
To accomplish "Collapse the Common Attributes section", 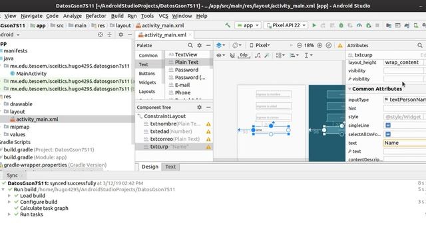I will pyautogui.click(x=349, y=89).
